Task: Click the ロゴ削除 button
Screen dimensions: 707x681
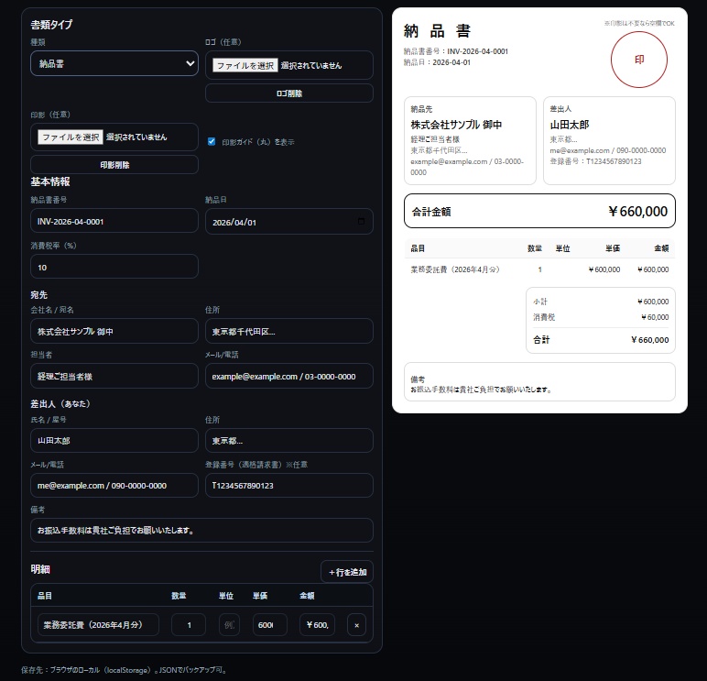Action: [289, 93]
